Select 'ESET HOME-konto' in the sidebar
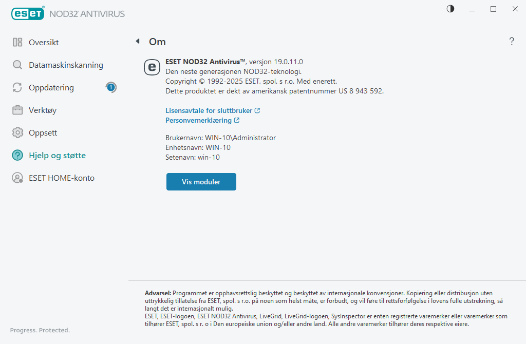Screen dimensions: 526x344 [x=62, y=178]
